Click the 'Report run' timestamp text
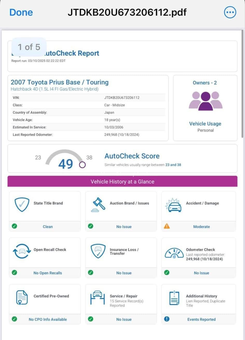The image size is (245, 340). (x=38, y=61)
